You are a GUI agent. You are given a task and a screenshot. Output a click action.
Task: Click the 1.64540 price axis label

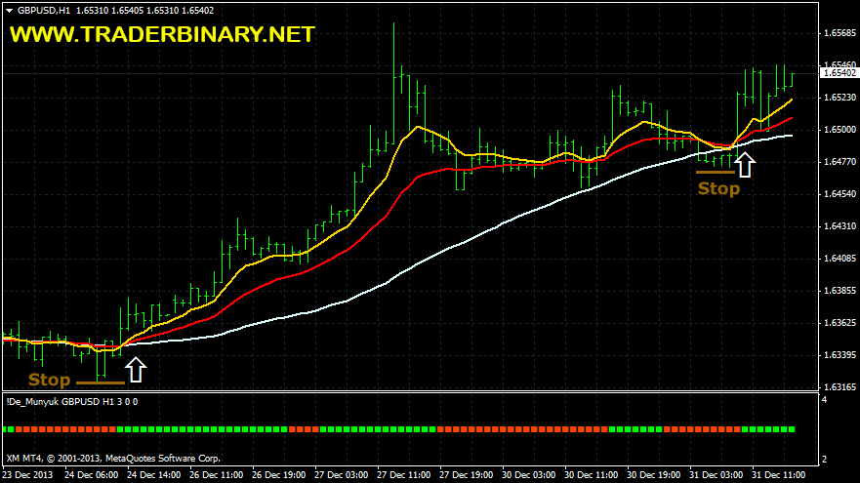840,194
